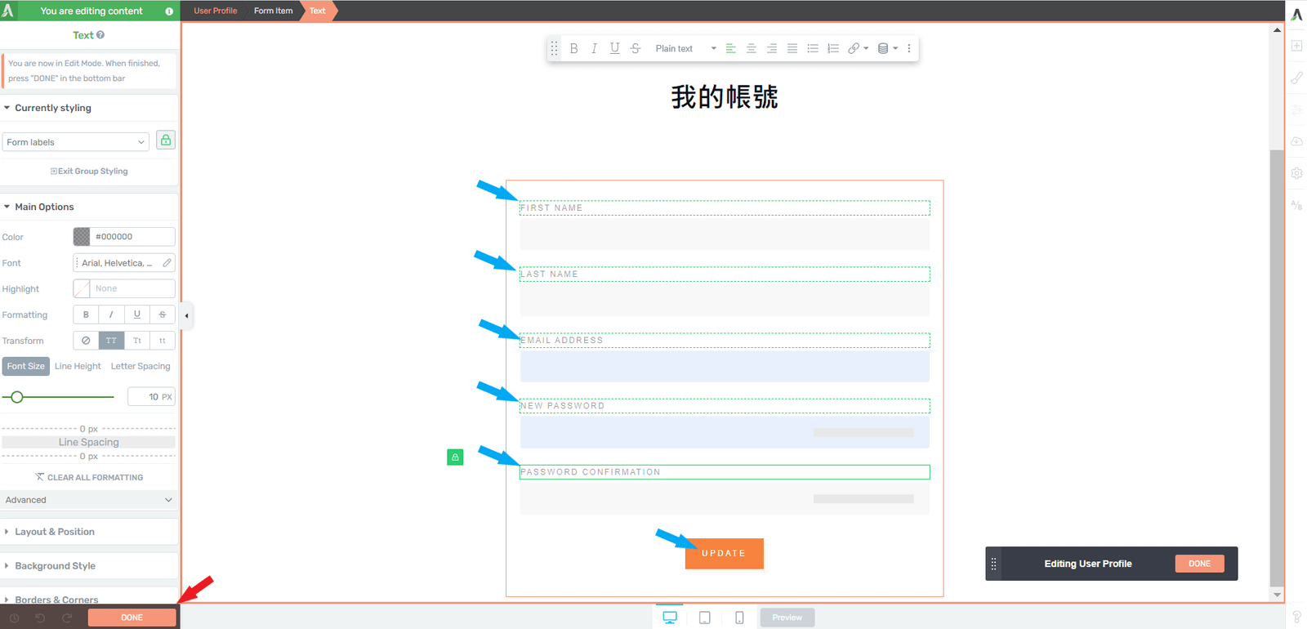The image size is (1307, 629).
Task: Toggle bold in the floating text toolbar
Action: 573,48
